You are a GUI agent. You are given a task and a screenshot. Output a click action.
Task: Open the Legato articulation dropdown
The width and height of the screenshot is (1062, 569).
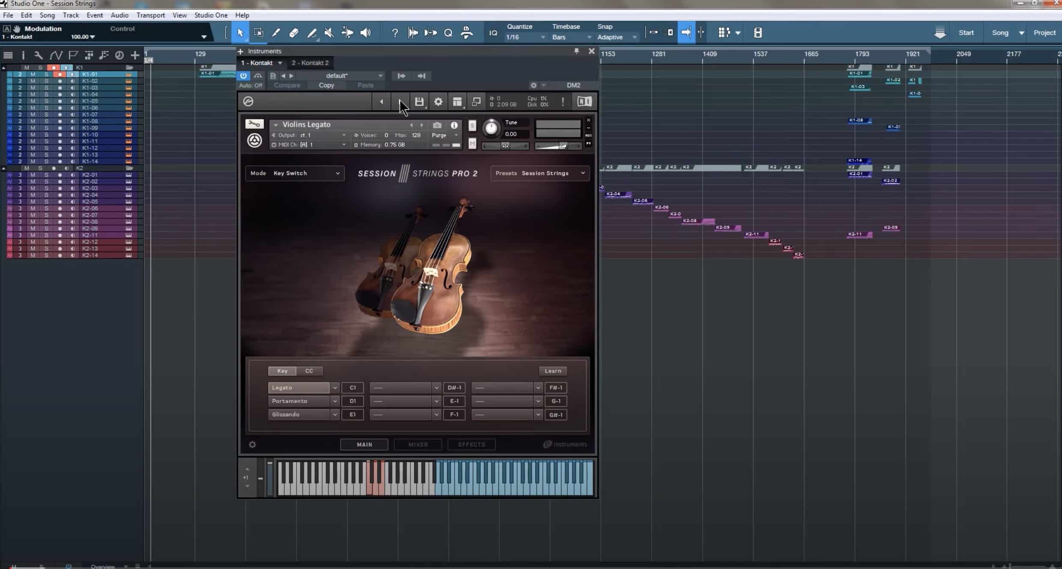point(335,388)
